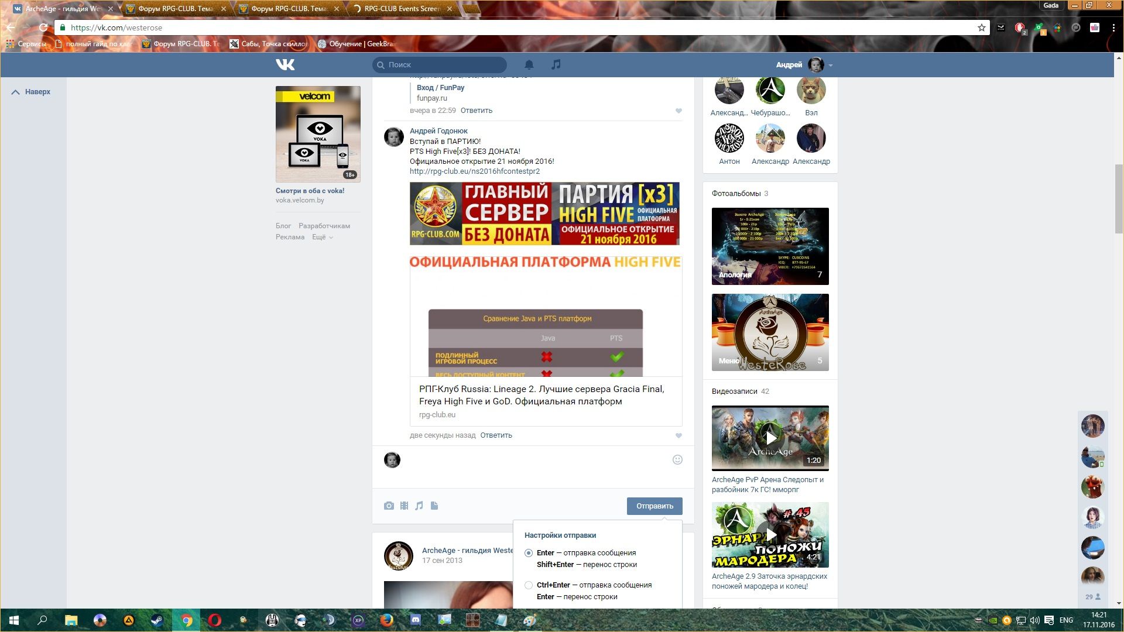Click the Поиск search field
Image resolution: width=1124 pixels, height=632 pixels.
click(439, 65)
